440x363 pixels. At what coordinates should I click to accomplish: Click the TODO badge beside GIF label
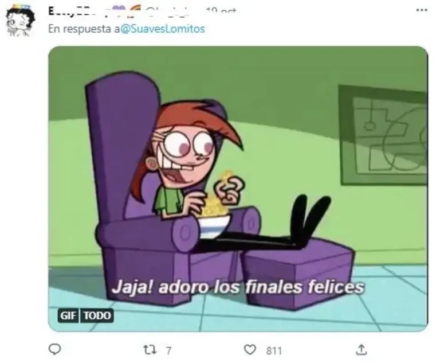[x=97, y=315]
